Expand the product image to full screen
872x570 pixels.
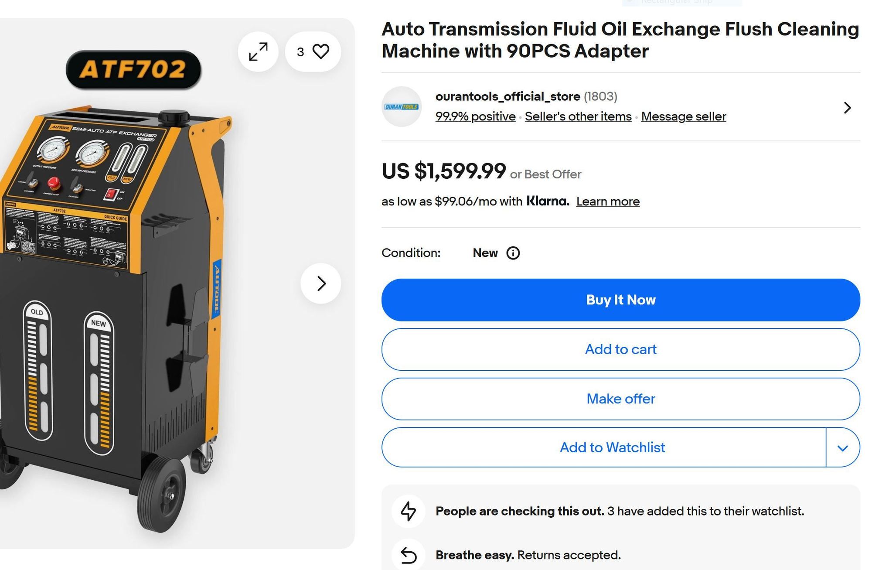click(258, 51)
